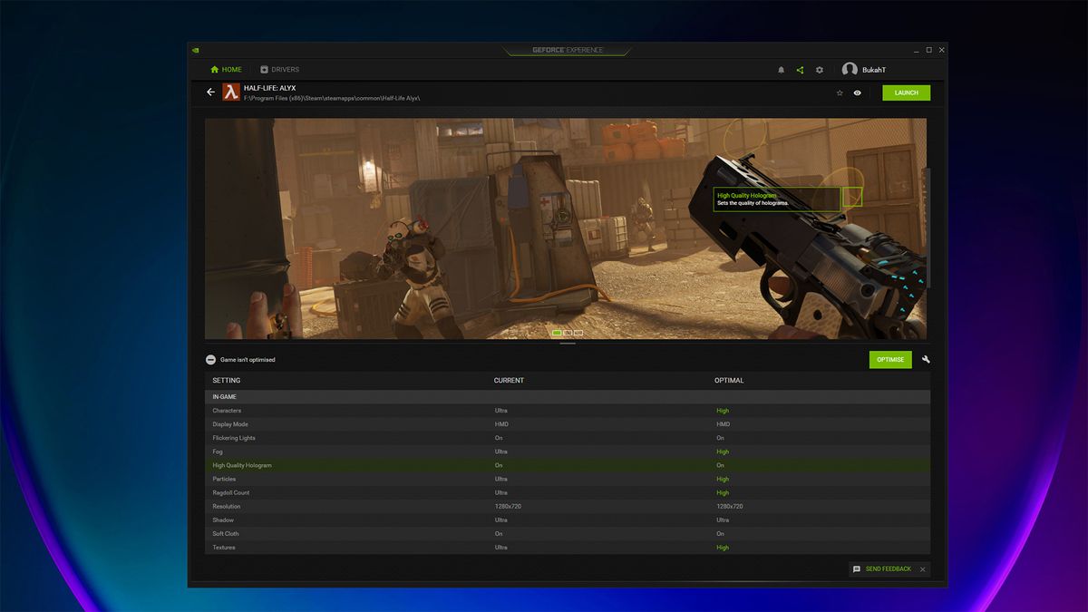Screen dimensions: 1088x612
Task: Switch to the DRIVERS tab
Action: (x=280, y=69)
